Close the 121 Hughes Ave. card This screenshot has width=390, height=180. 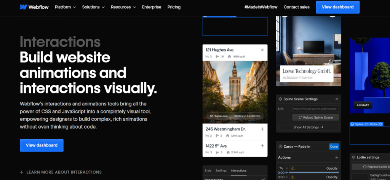[262, 50]
